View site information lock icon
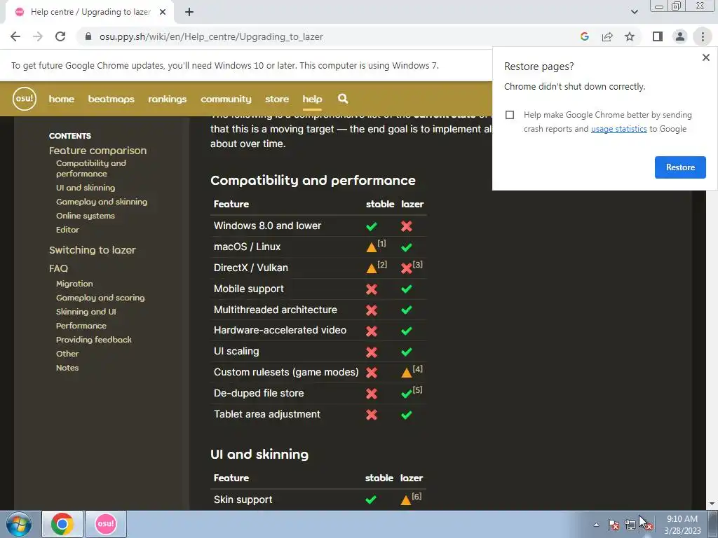The width and height of the screenshot is (718, 538). pos(88,36)
